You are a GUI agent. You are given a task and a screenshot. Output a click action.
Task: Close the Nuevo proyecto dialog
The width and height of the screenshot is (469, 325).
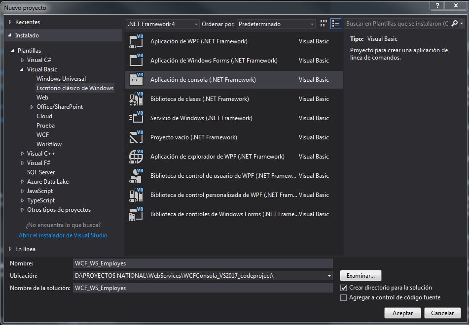click(x=456, y=5)
